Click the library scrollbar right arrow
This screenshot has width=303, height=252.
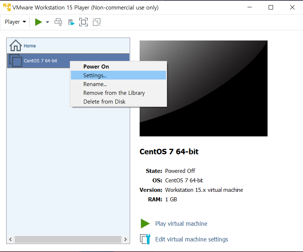125,240
